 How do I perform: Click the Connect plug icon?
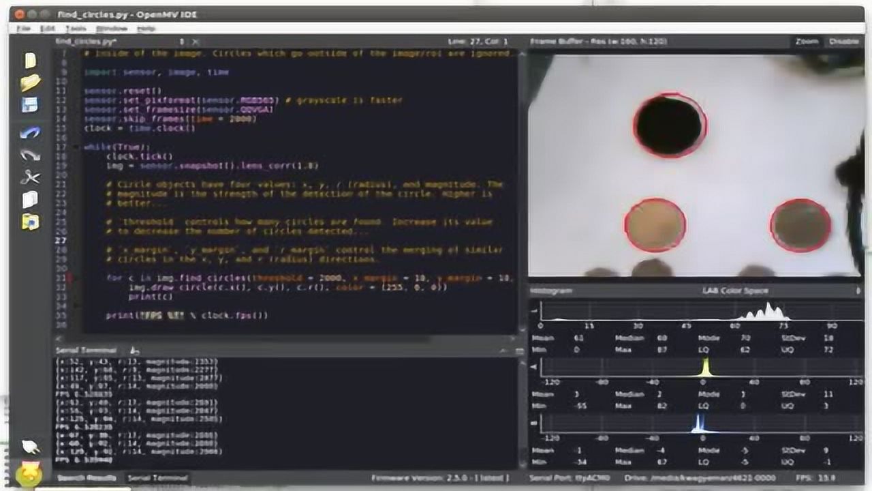tap(30, 447)
